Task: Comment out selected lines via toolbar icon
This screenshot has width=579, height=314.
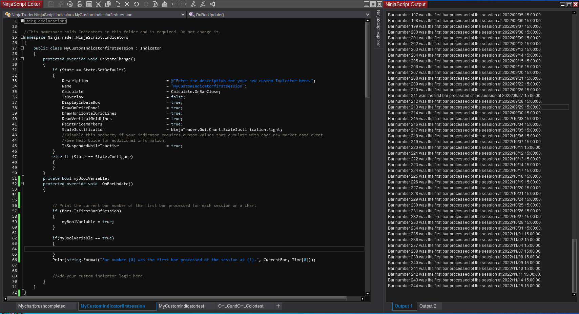Action: tap(193, 4)
